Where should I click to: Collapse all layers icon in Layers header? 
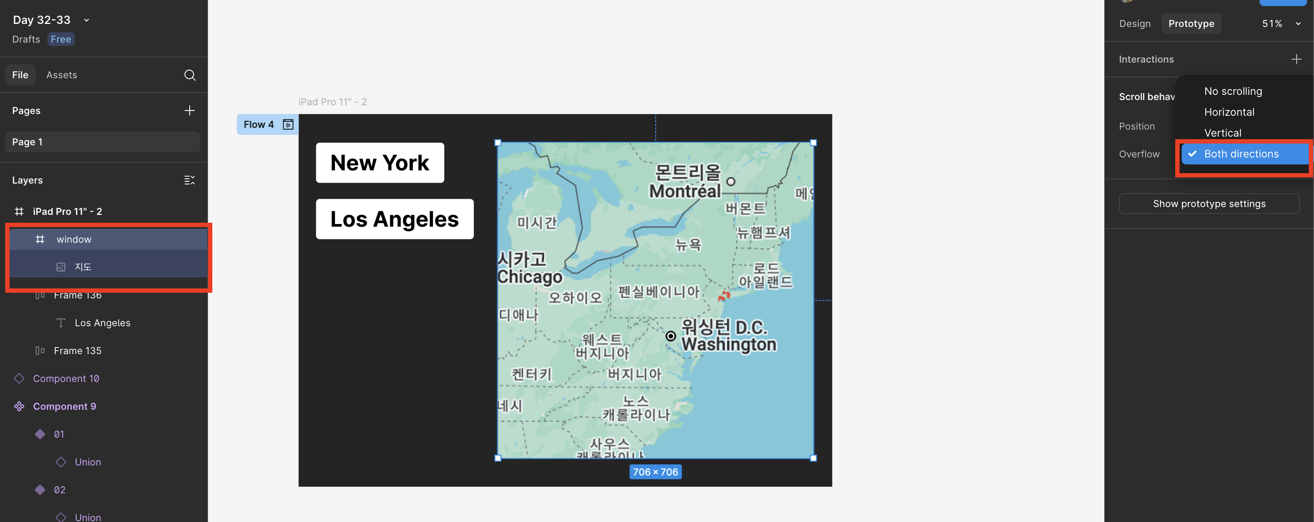(x=189, y=180)
